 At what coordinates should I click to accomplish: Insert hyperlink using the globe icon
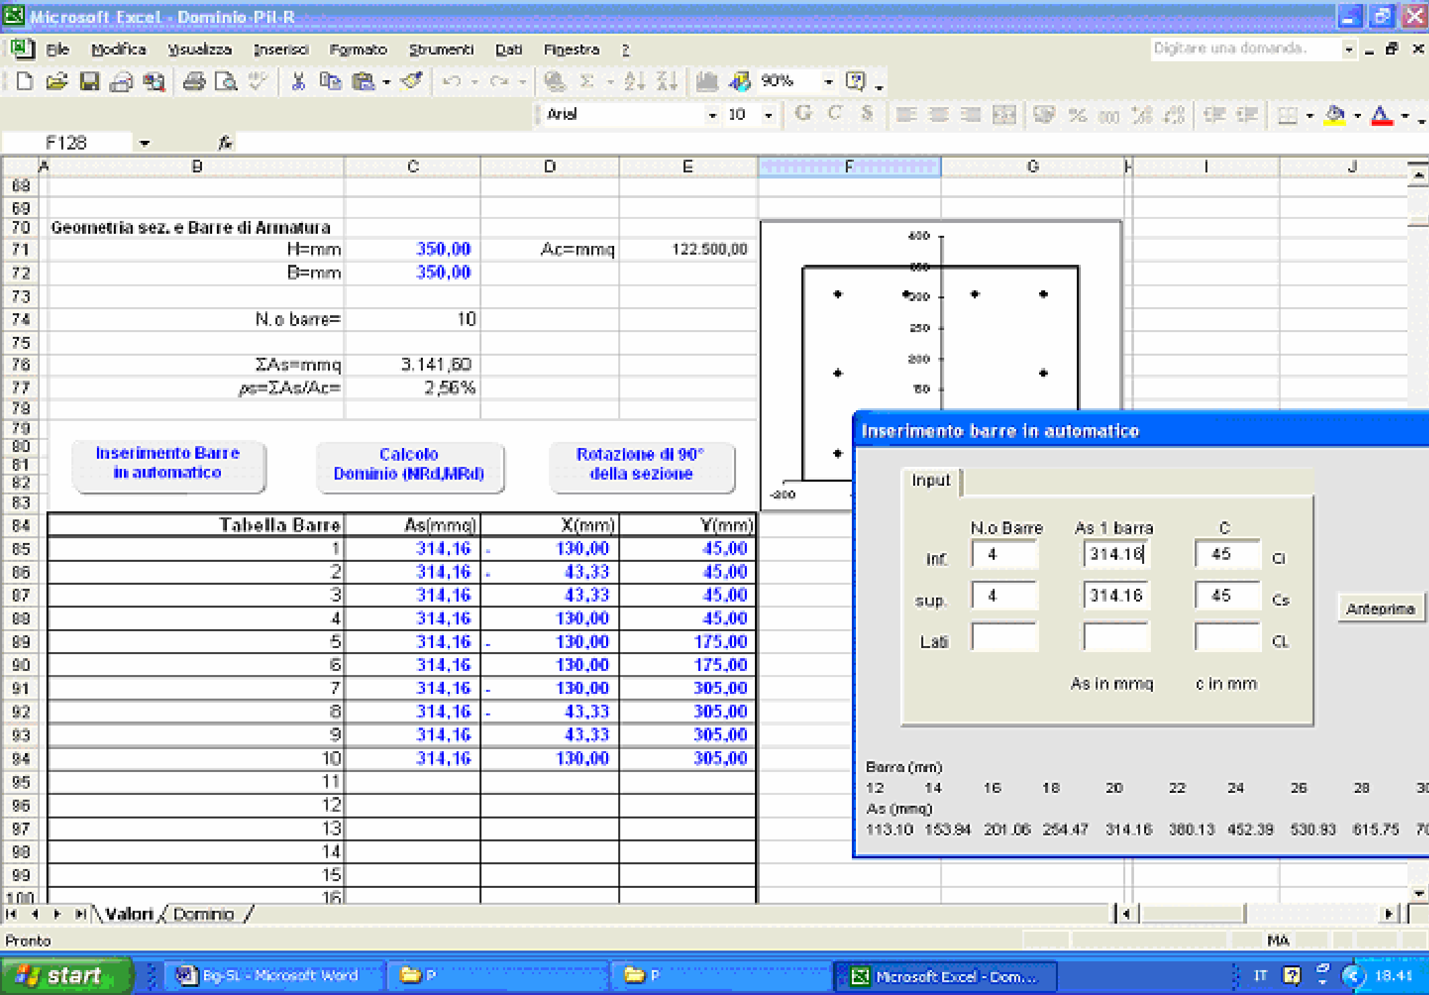click(x=555, y=82)
